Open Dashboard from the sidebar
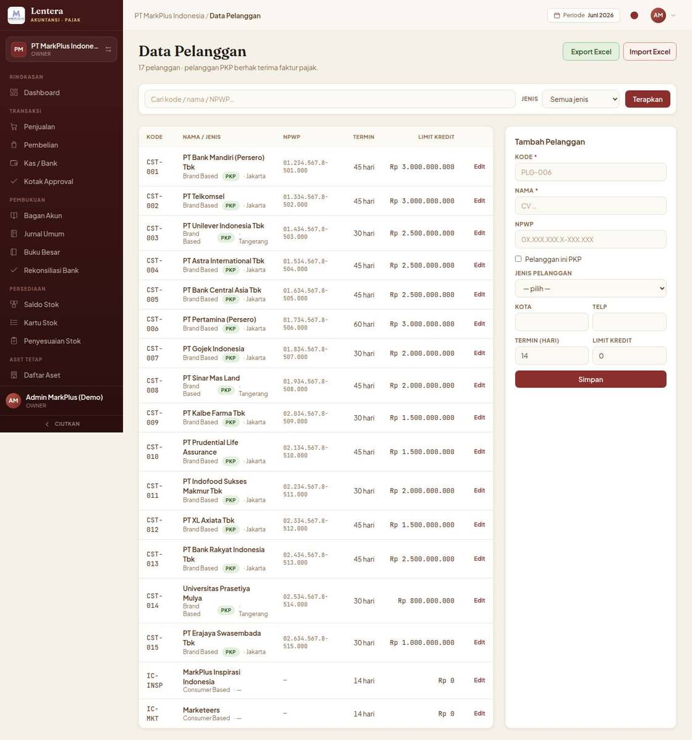Image resolution: width=692 pixels, height=740 pixels. coord(61,93)
